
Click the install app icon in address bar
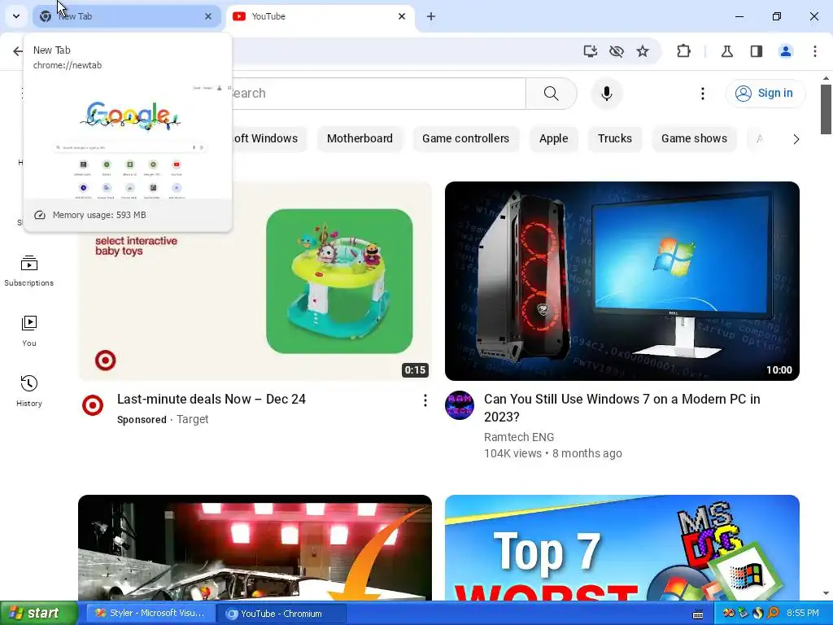(x=591, y=51)
